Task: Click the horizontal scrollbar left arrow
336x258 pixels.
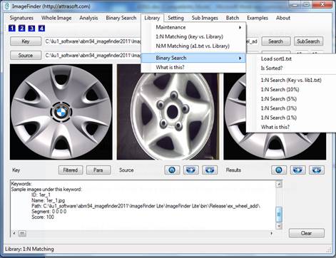Action: (14, 233)
